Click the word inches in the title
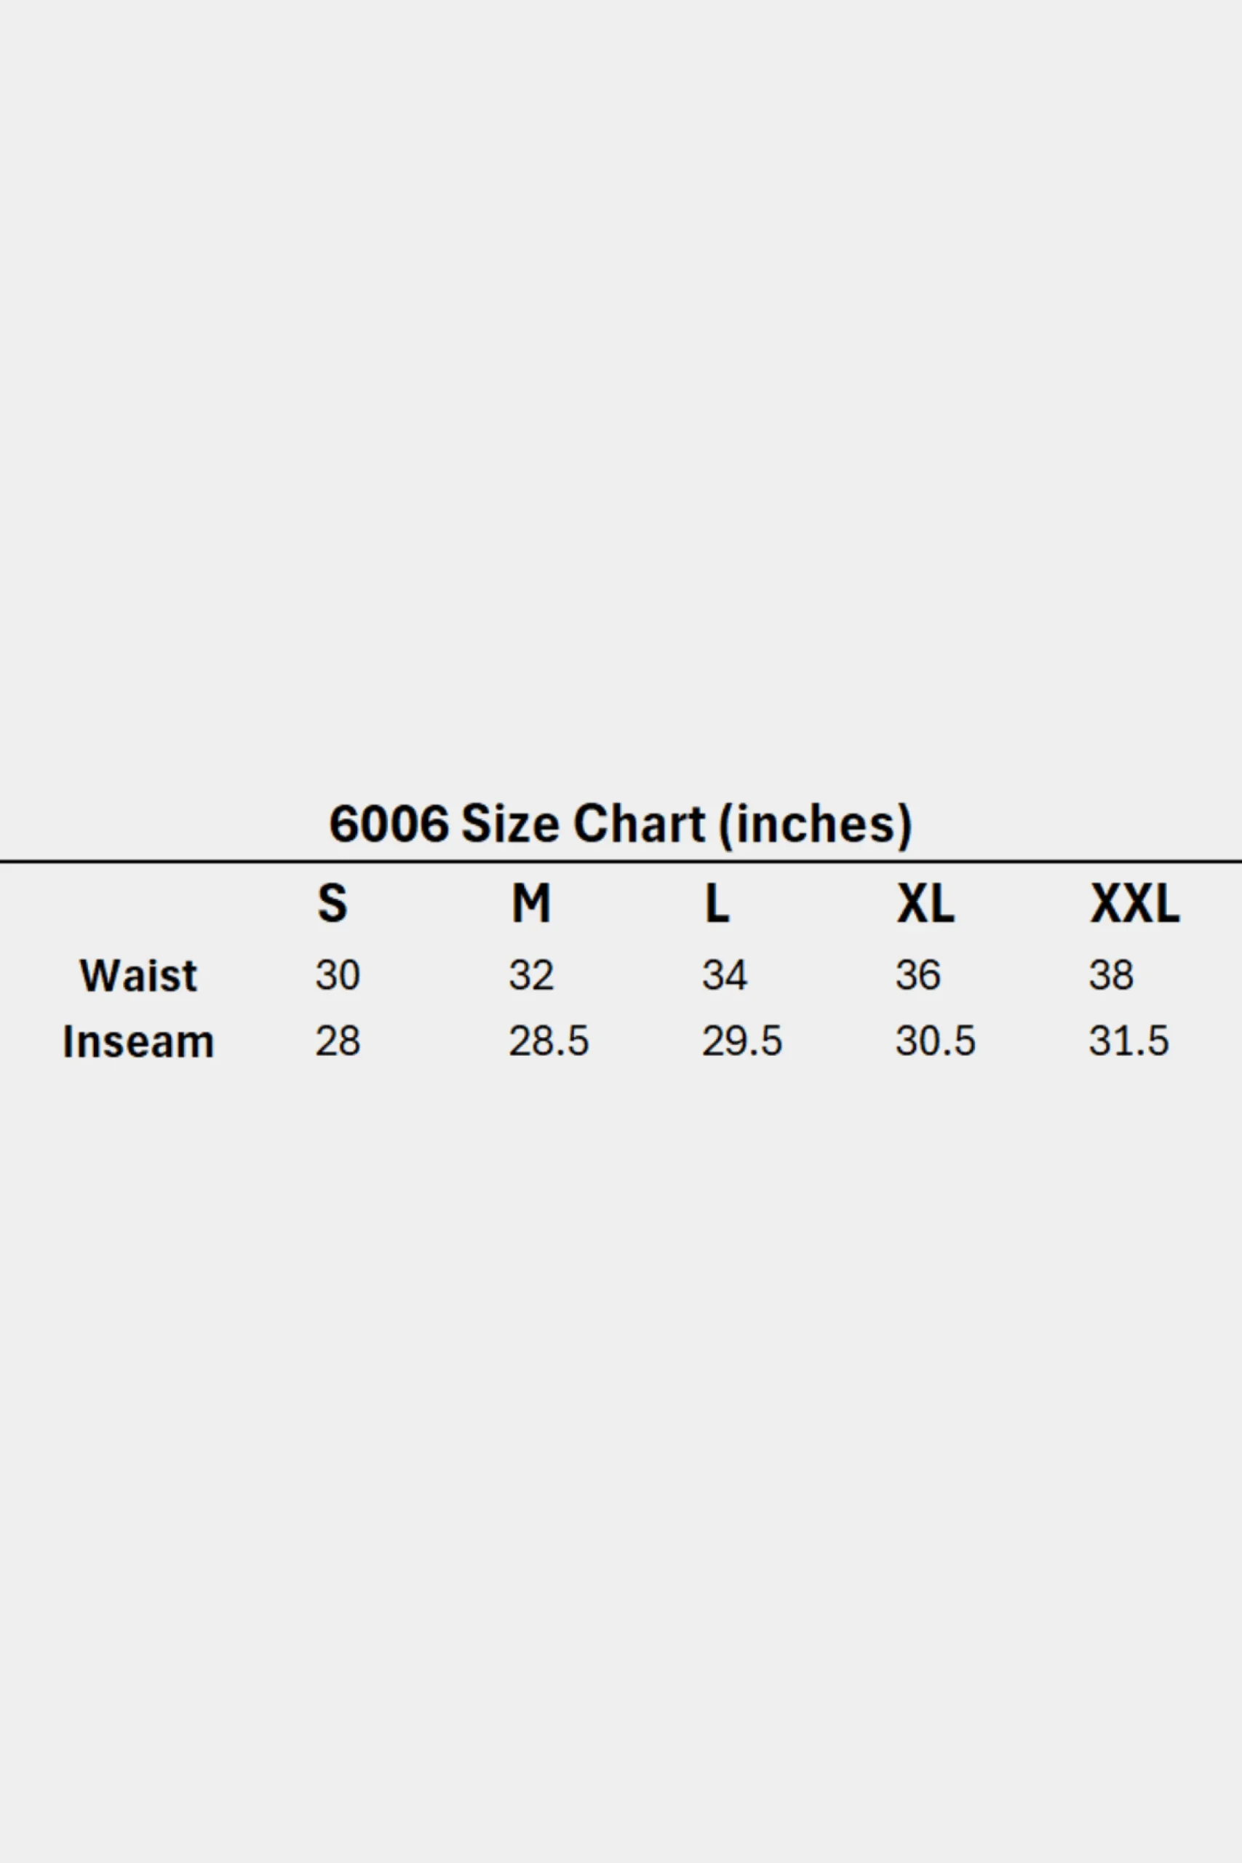The image size is (1242, 1863). (x=815, y=825)
